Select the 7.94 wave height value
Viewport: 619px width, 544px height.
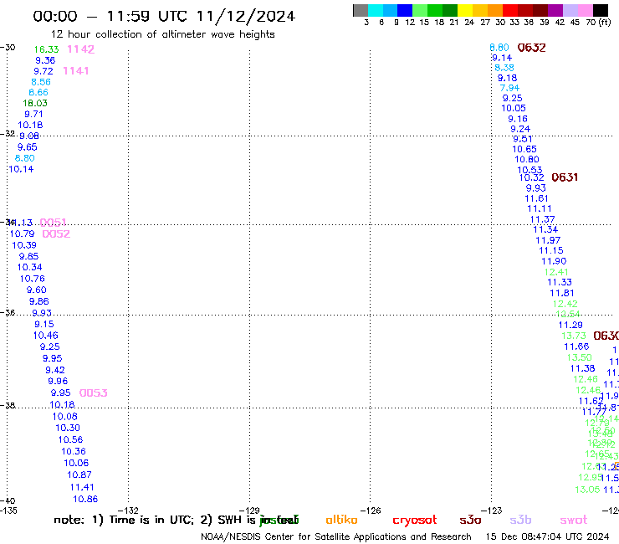[509, 88]
